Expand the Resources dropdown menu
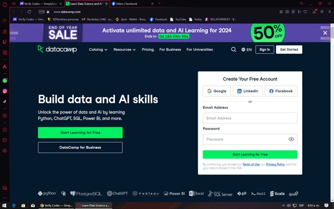 pyautogui.click(x=124, y=50)
